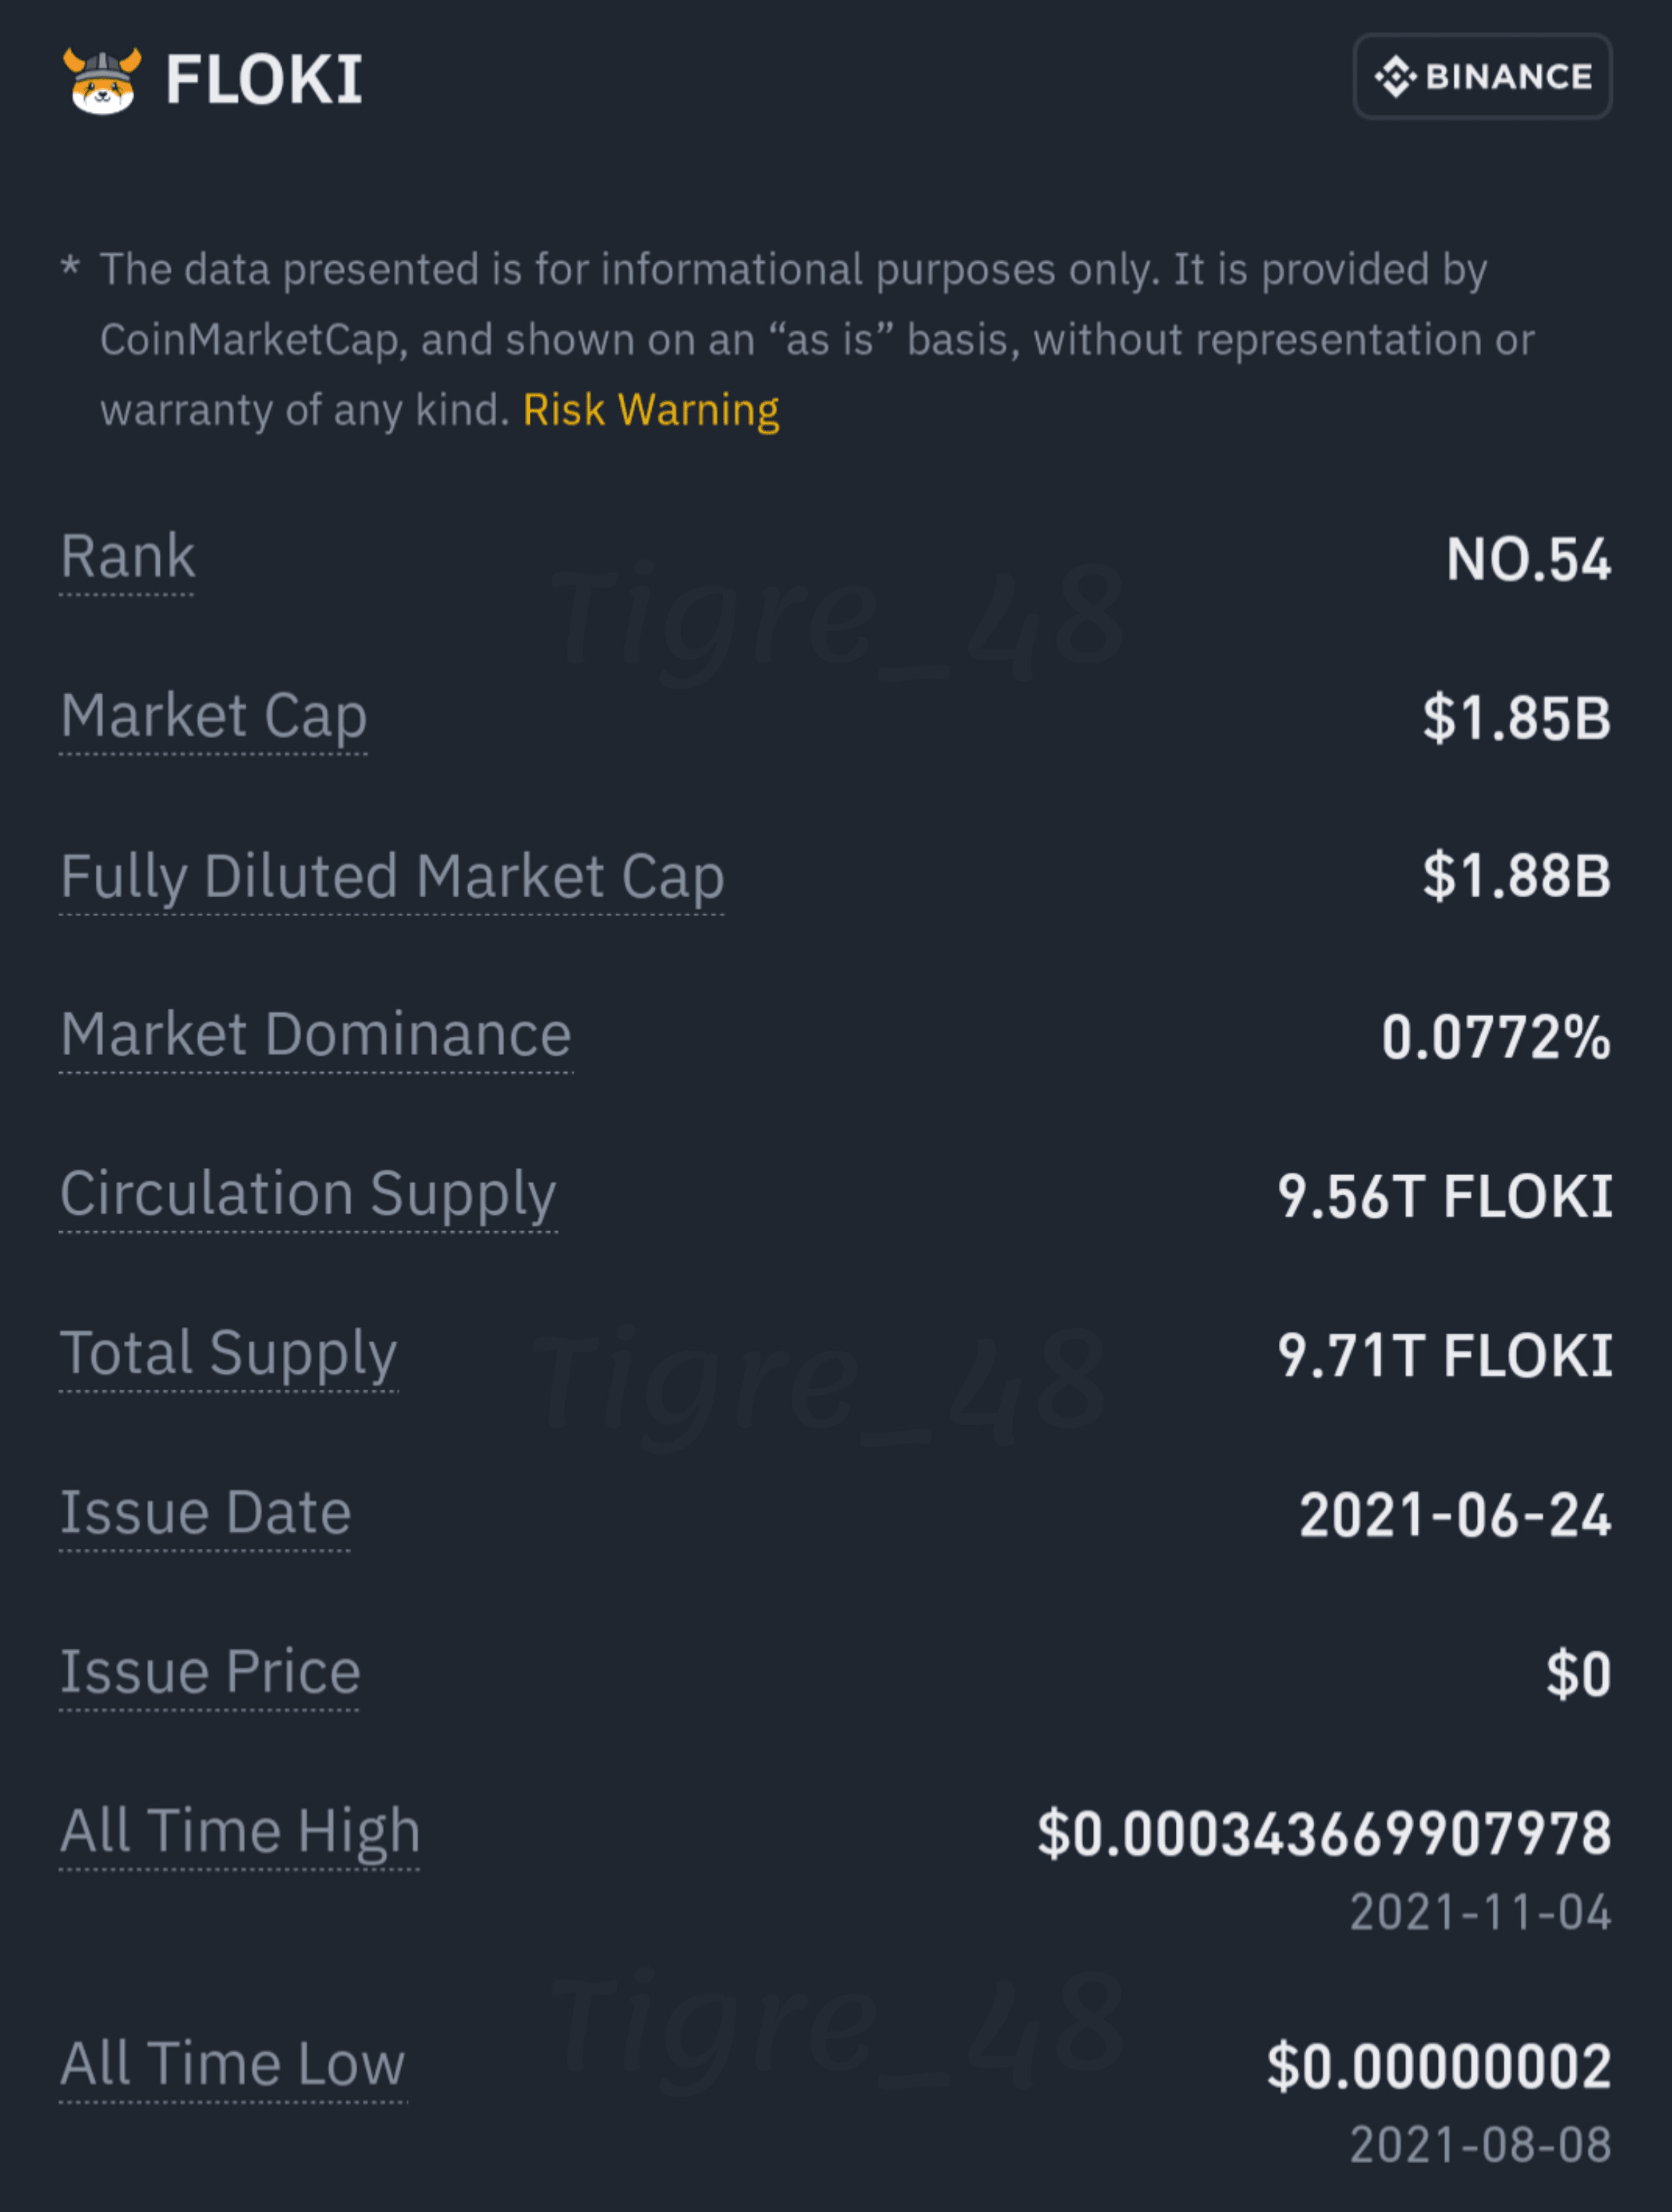Select the Market Cap label
This screenshot has width=1672, height=2212.
pyautogui.click(x=214, y=716)
